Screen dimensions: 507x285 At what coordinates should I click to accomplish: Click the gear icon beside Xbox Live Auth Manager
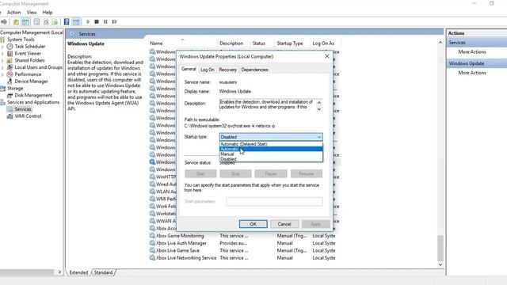152,243
